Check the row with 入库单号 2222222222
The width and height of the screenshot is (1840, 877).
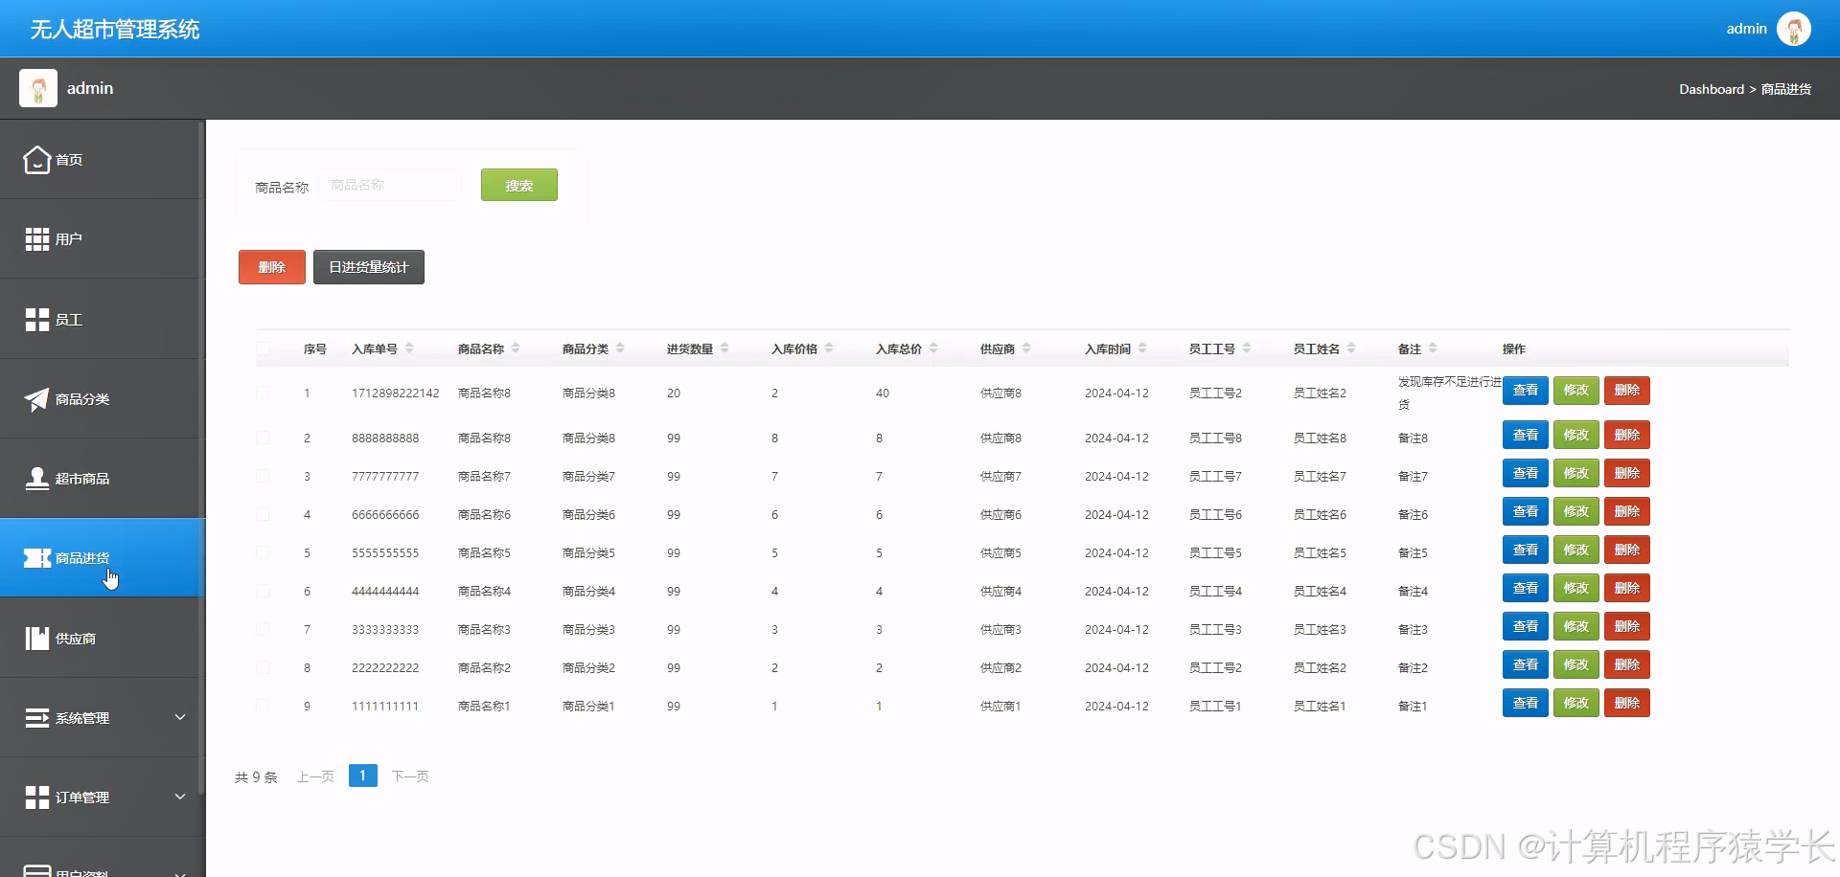coord(263,667)
